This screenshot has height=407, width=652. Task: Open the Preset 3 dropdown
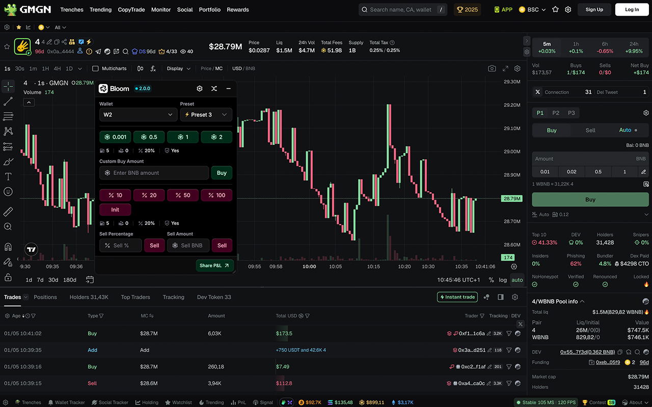[206, 114]
